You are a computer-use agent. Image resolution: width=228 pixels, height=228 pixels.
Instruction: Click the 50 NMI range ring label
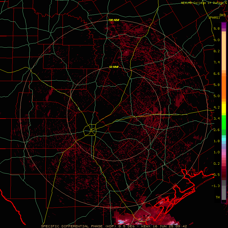[x=114, y=67]
